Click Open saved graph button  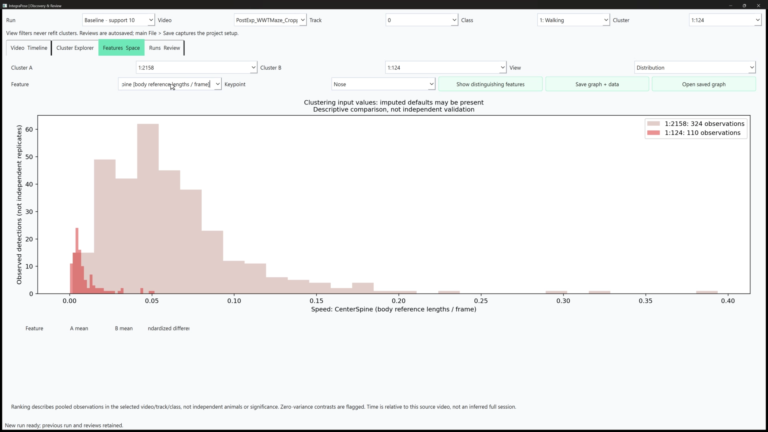704,84
